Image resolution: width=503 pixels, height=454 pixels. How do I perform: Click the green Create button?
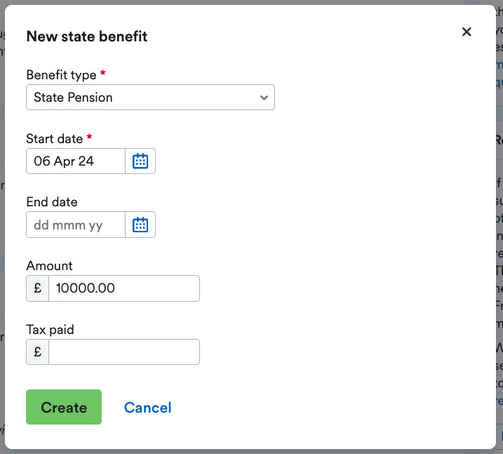tap(64, 407)
